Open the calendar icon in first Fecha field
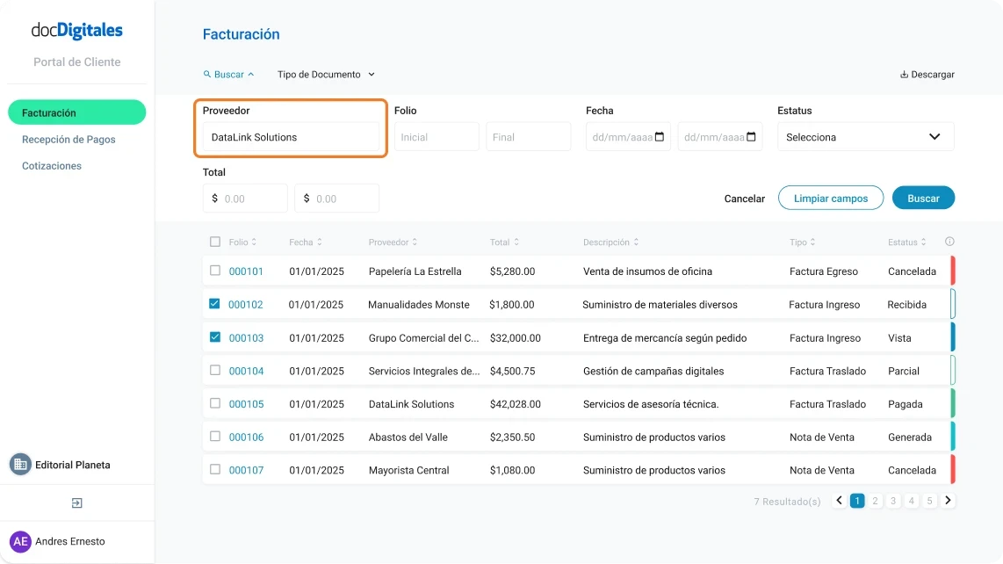This screenshot has width=1003, height=564. point(660,136)
